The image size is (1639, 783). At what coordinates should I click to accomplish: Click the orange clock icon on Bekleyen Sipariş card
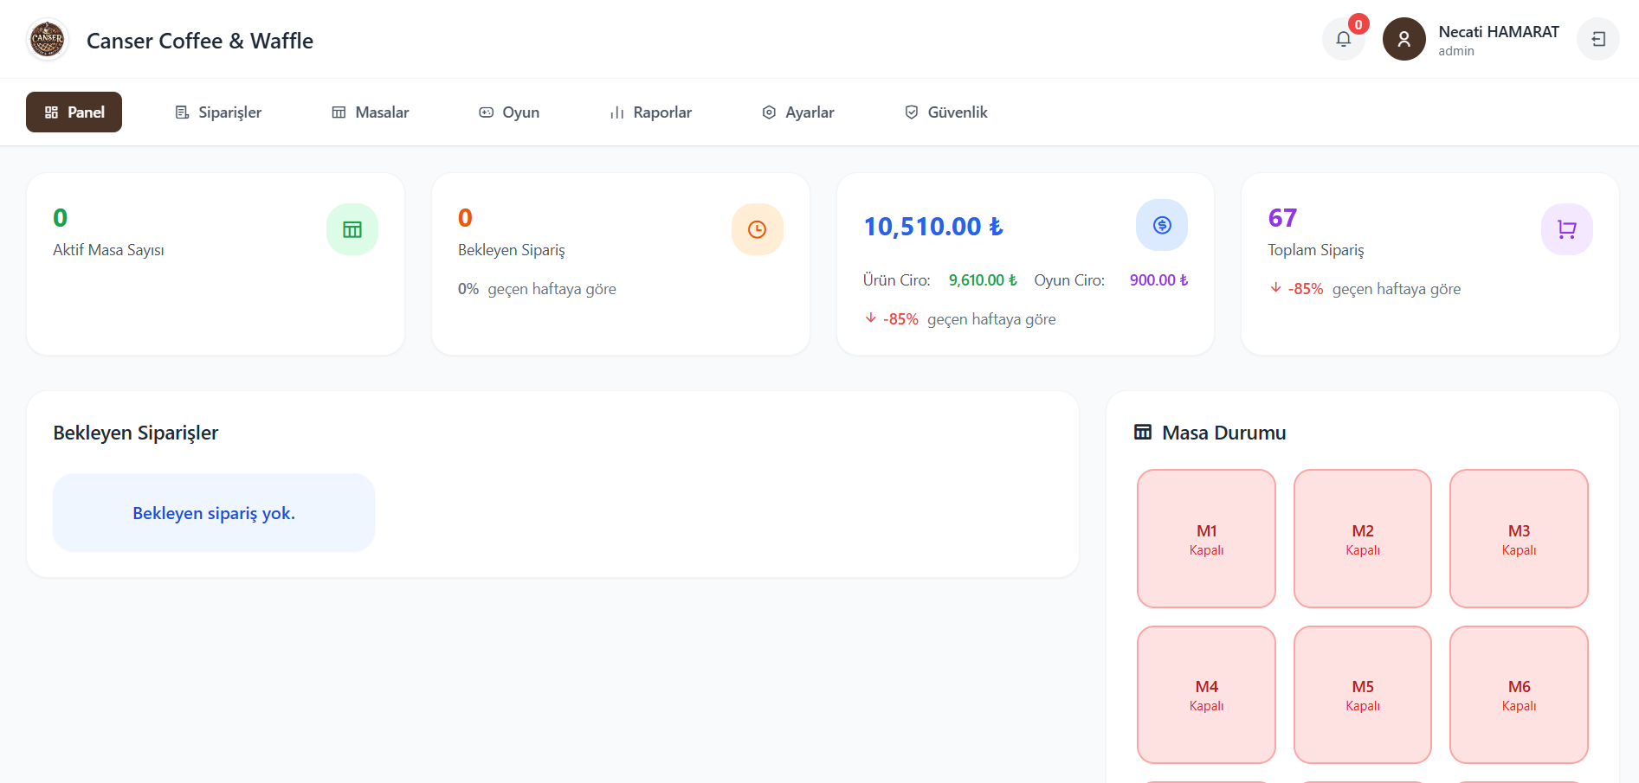click(x=757, y=229)
